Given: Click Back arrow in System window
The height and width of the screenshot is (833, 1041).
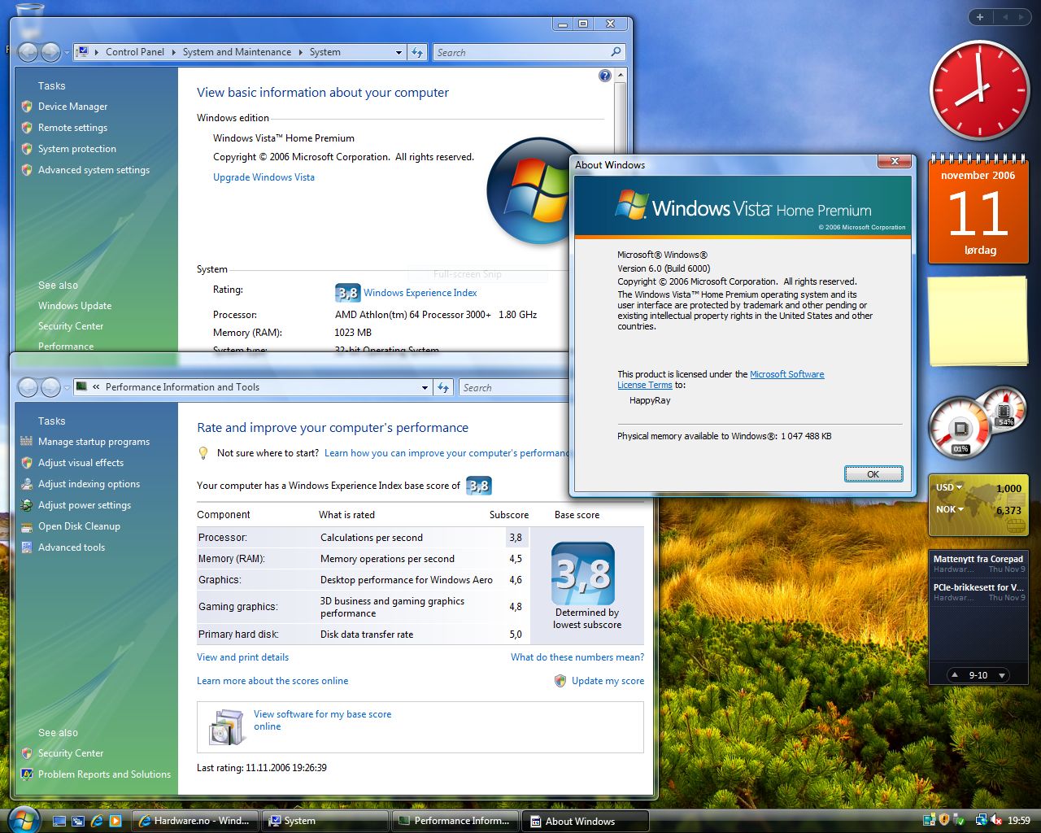Looking at the screenshot, I should [x=28, y=52].
